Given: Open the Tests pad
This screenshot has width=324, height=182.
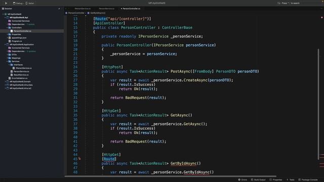Looking at the screenshot, I should point(290,180).
